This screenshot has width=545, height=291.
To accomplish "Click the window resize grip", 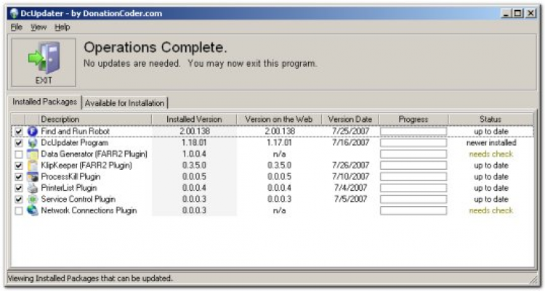I will point(533,279).
